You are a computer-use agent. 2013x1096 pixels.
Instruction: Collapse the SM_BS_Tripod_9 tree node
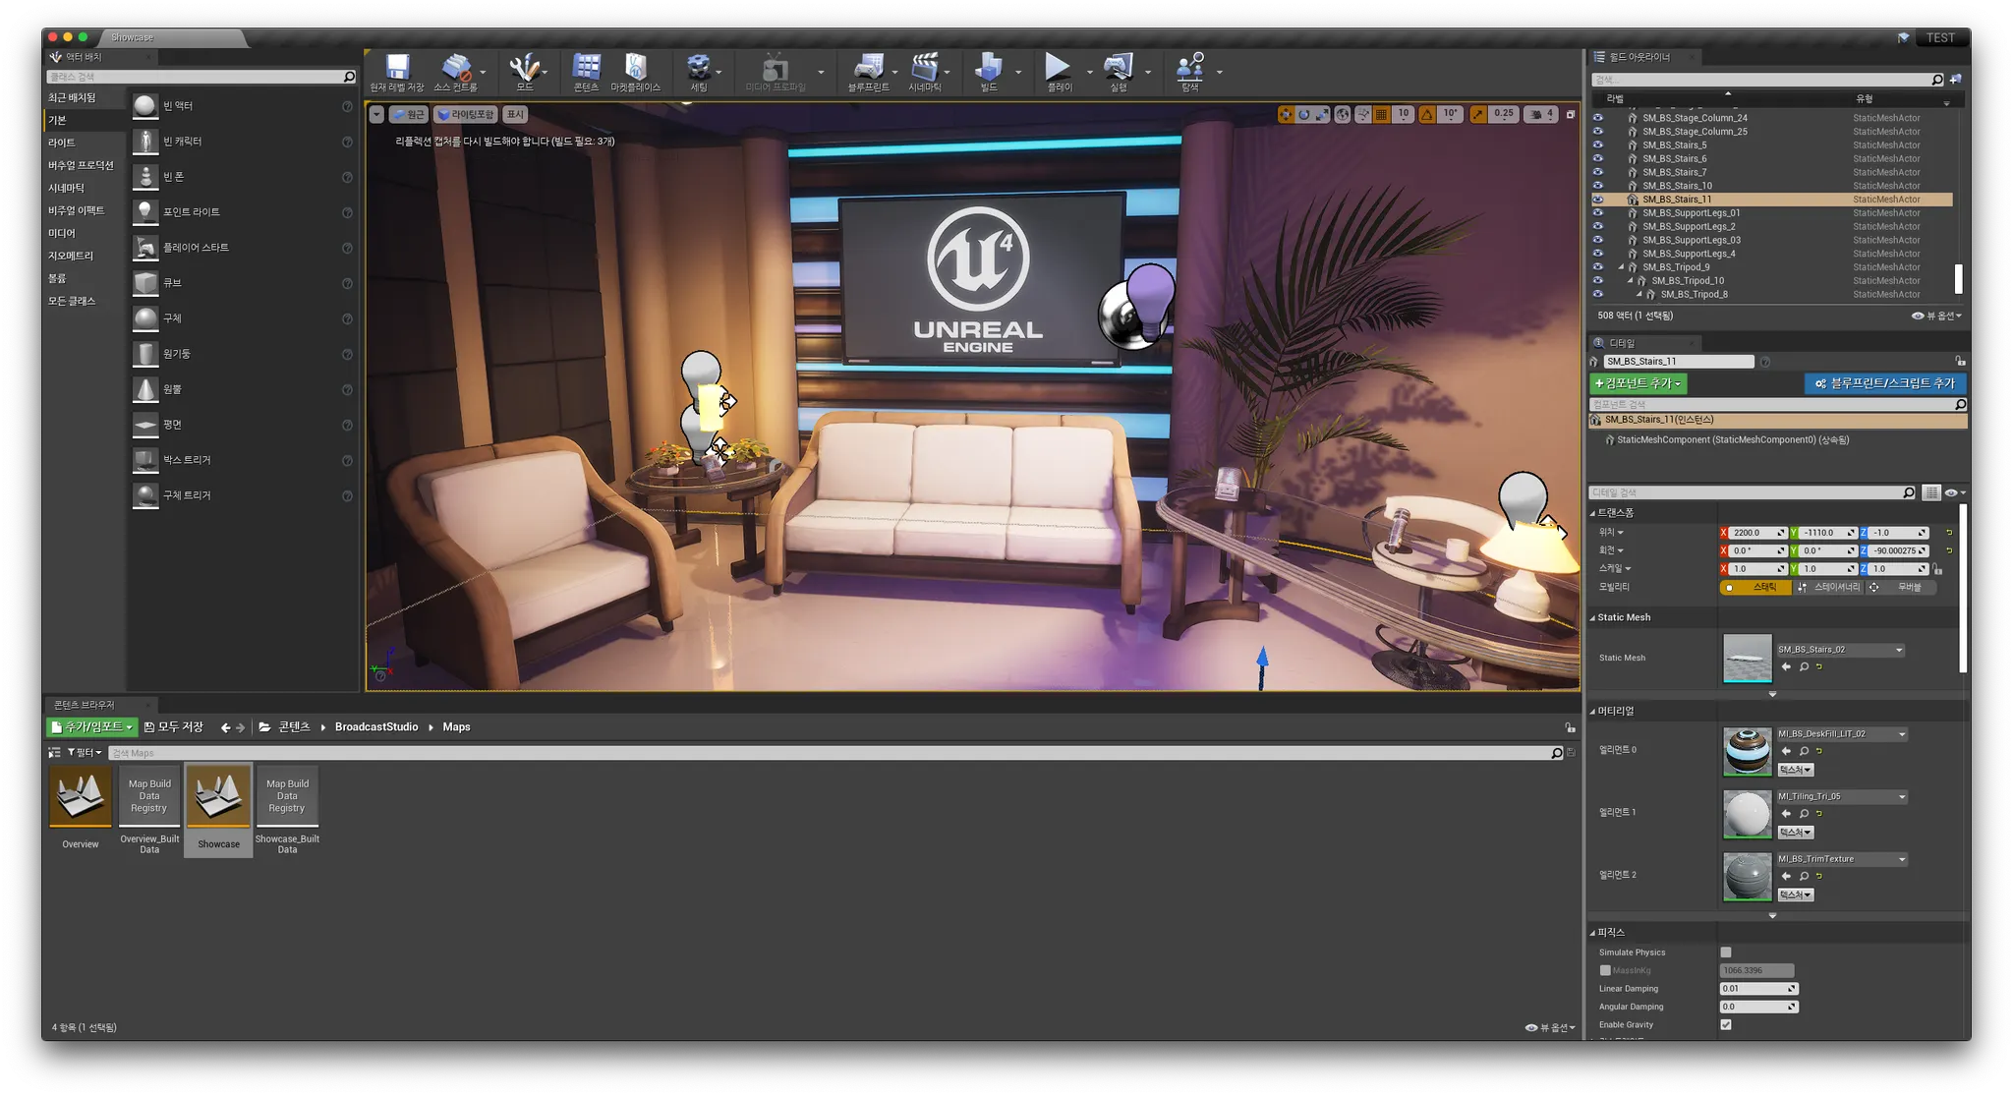1622,267
